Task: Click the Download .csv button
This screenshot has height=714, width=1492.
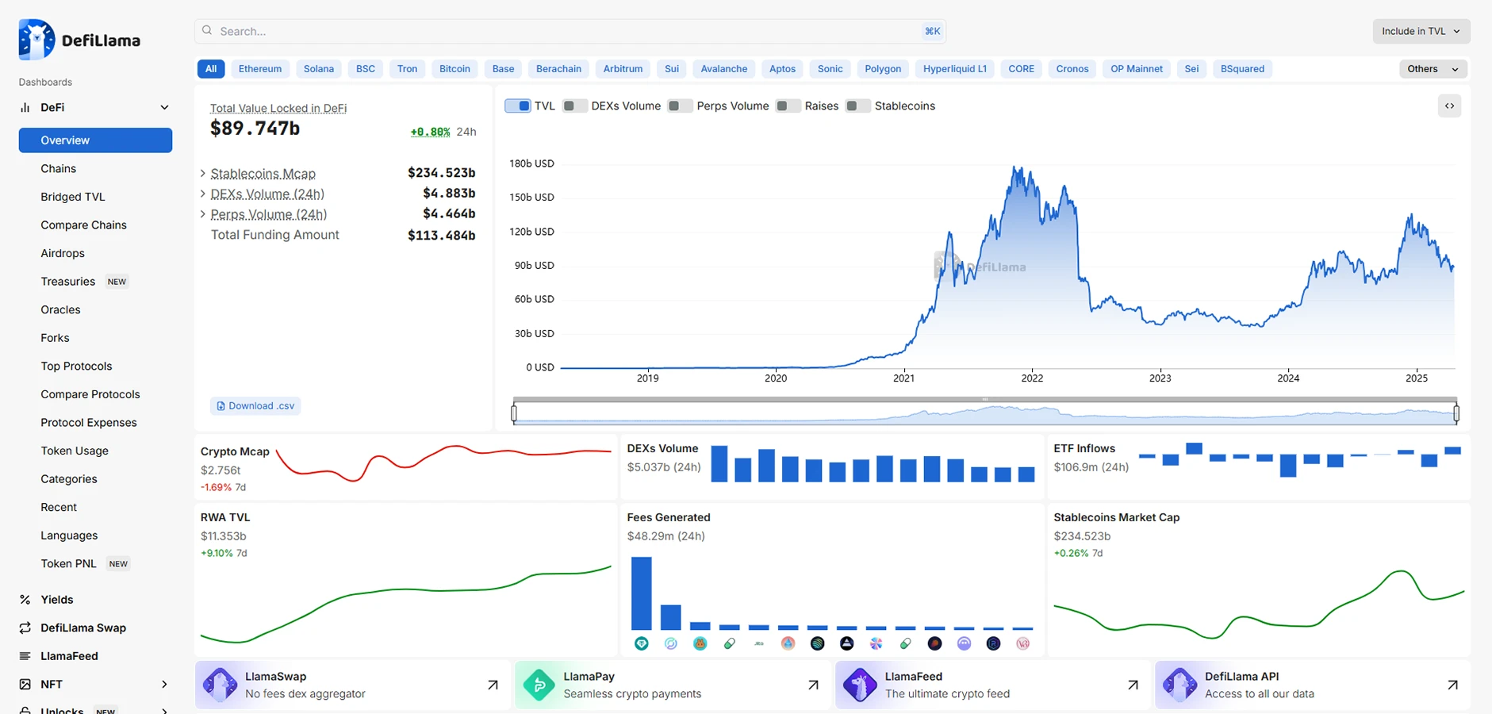Action: click(x=255, y=406)
